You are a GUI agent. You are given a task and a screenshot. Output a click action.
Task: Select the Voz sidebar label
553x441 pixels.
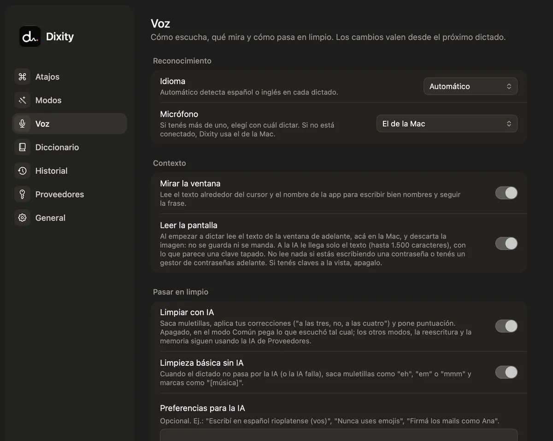click(42, 124)
